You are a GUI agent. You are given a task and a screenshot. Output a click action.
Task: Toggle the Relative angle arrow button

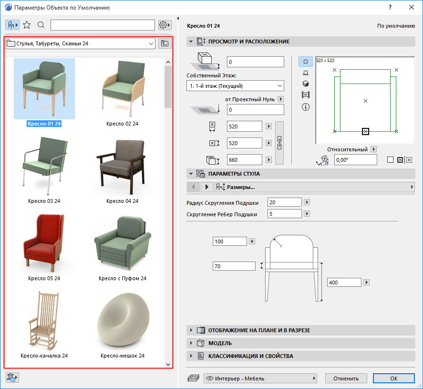click(374, 149)
